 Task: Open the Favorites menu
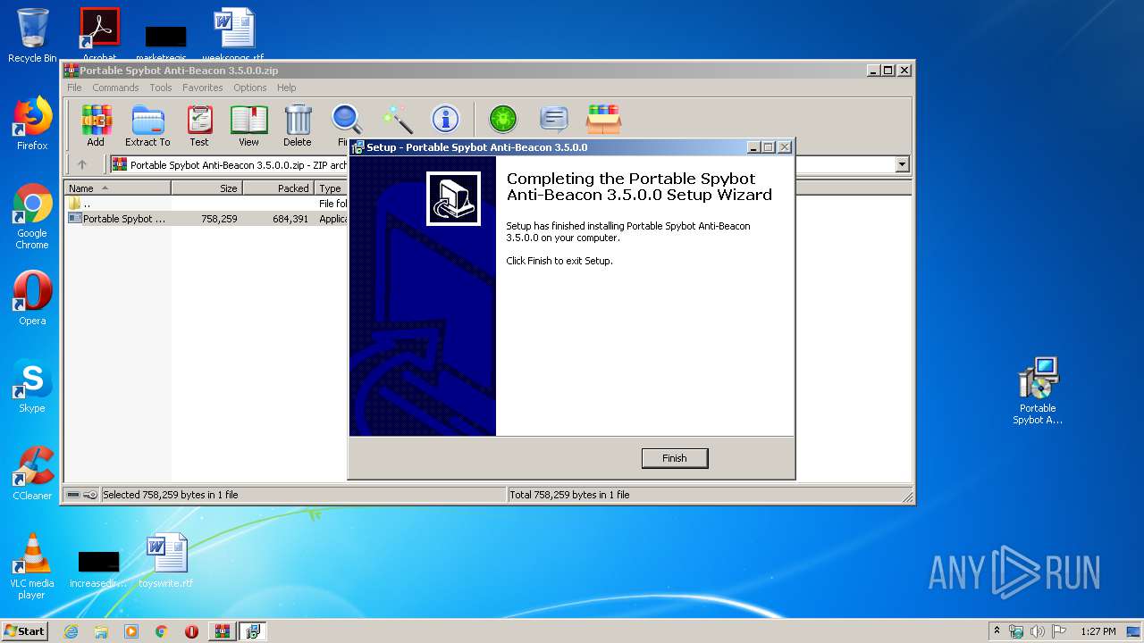(x=203, y=88)
